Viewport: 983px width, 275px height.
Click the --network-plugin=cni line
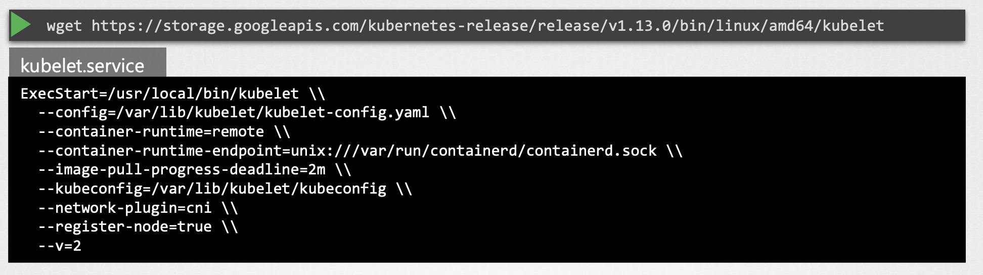(125, 208)
